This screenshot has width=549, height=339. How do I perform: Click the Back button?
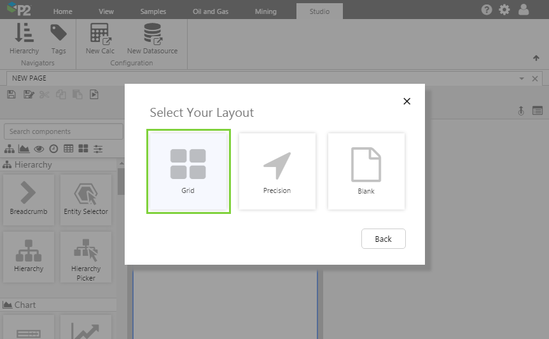tap(384, 239)
